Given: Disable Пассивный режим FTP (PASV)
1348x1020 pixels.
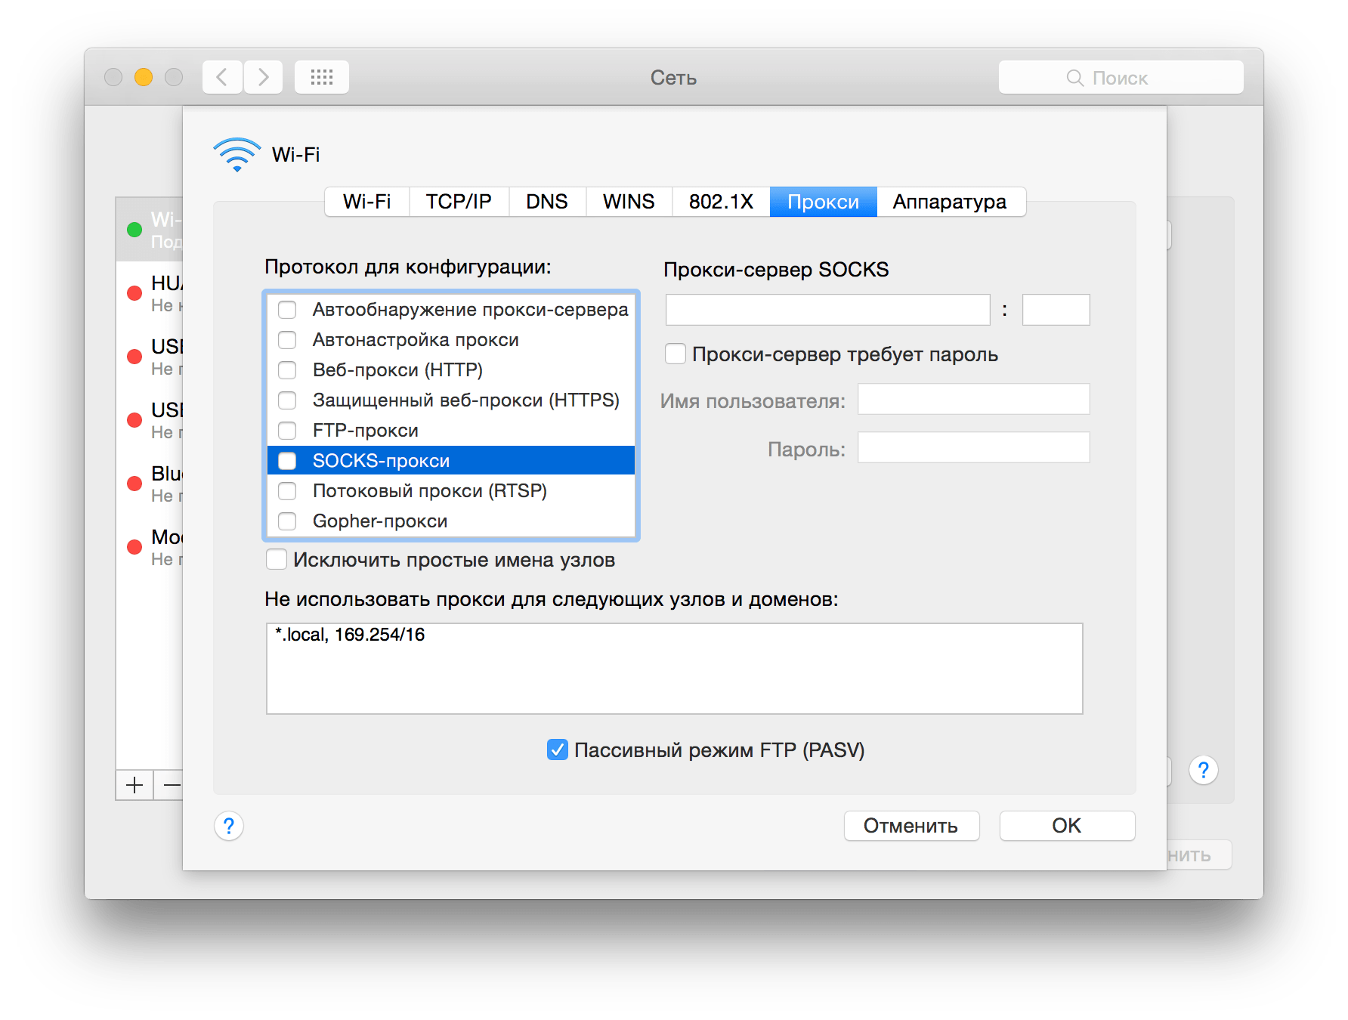Looking at the screenshot, I should pyautogui.click(x=556, y=750).
